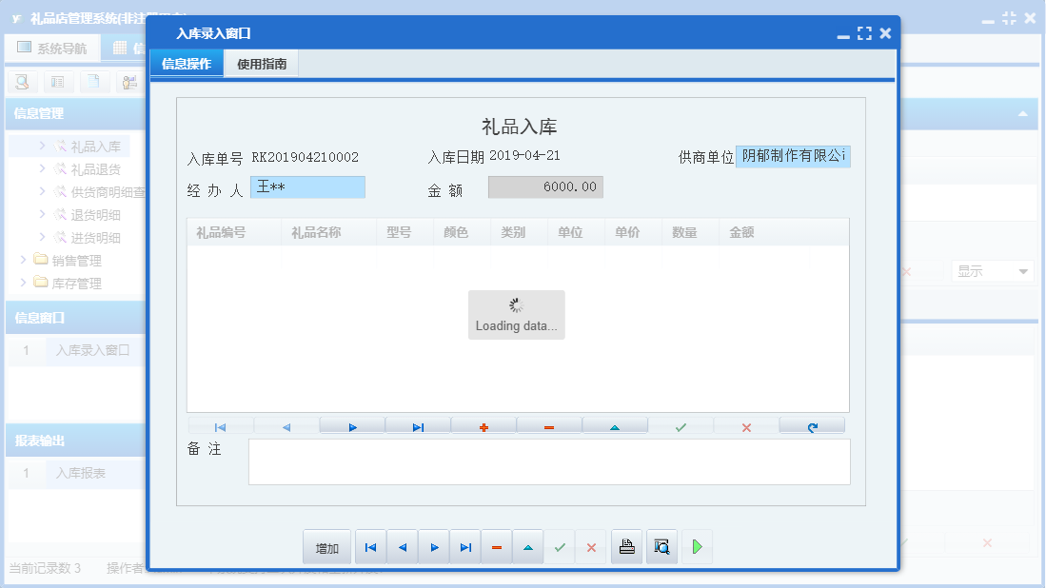Click the green run arrow icon

696,546
